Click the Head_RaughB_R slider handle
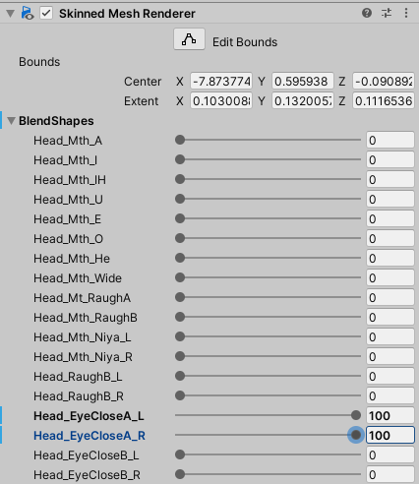Viewport: 419px width, 484px height. click(x=180, y=395)
